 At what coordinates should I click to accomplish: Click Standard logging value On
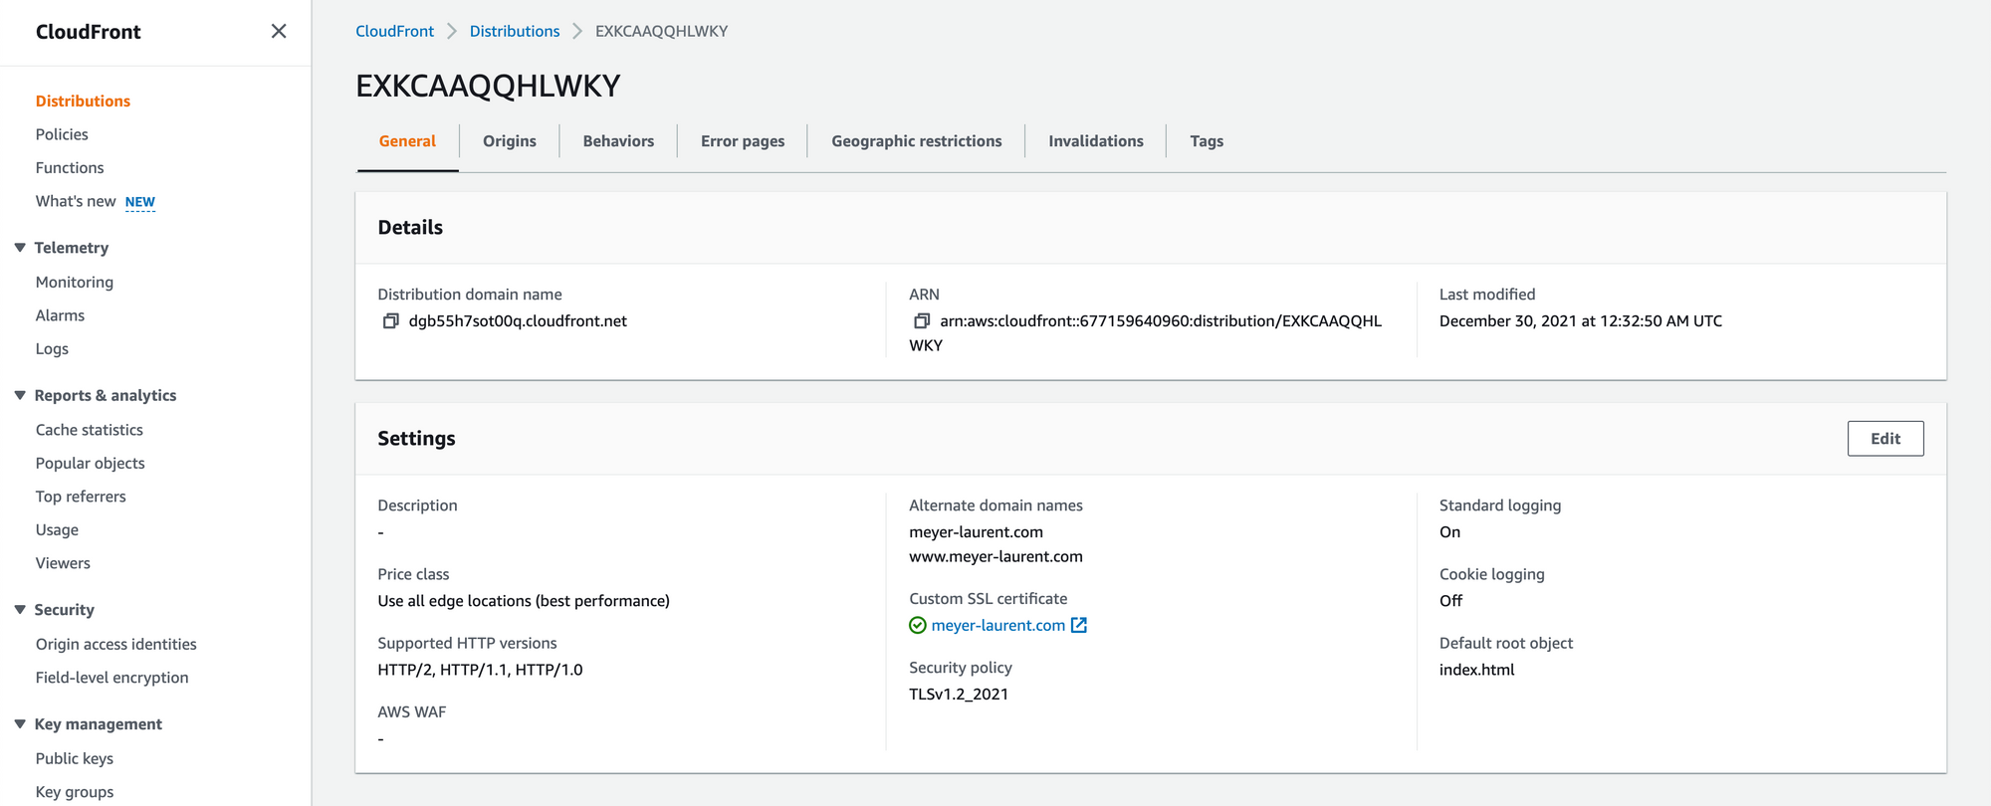1450,532
